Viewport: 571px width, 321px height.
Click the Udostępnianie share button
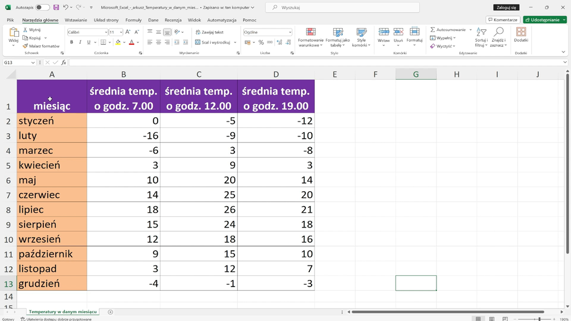[x=544, y=20]
